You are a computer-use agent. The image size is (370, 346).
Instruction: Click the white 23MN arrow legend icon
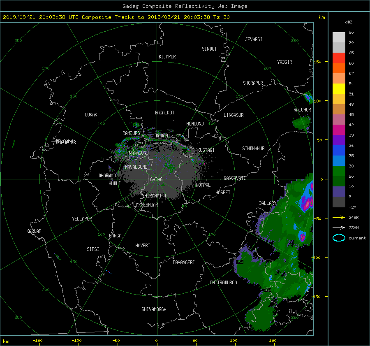[339, 228]
